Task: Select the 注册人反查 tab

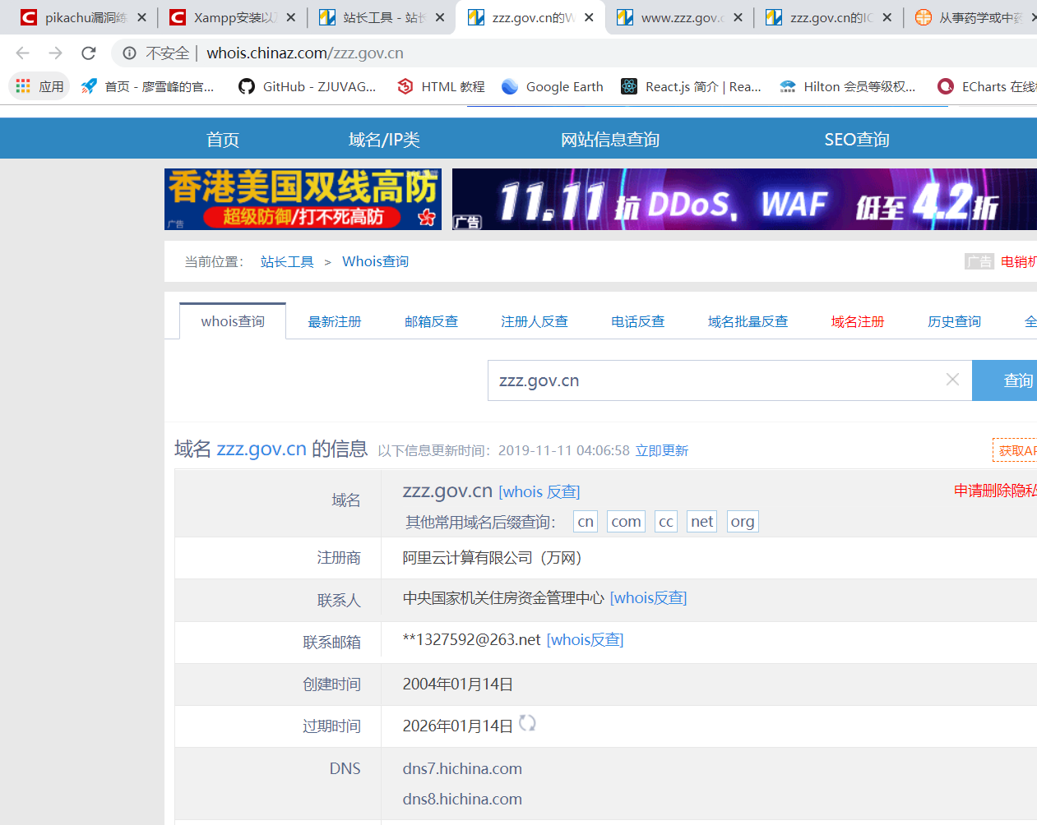Action: coord(535,321)
